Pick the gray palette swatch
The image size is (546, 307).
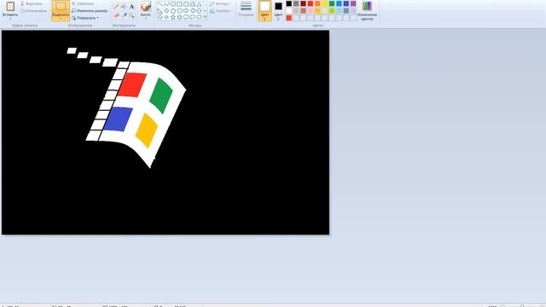[296, 3]
